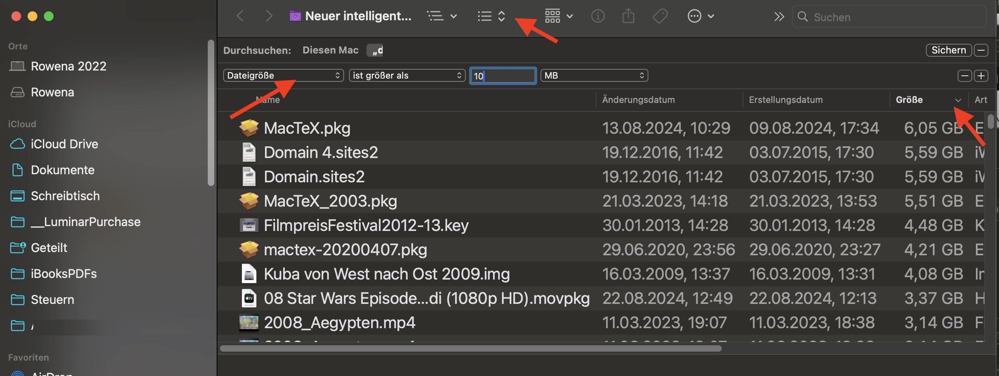Select the 'Diesen Mac' search scope
This screenshot has height=376, width=999.
pyautogui.click(x=330, y=50)
